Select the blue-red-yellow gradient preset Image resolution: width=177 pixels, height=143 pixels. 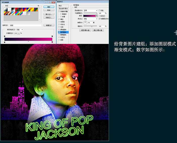(x=25, y=10)
